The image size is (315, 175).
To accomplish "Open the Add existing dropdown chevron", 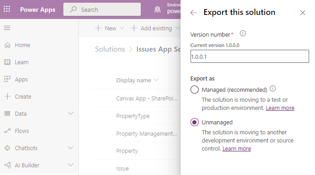I will coord(177,28).
